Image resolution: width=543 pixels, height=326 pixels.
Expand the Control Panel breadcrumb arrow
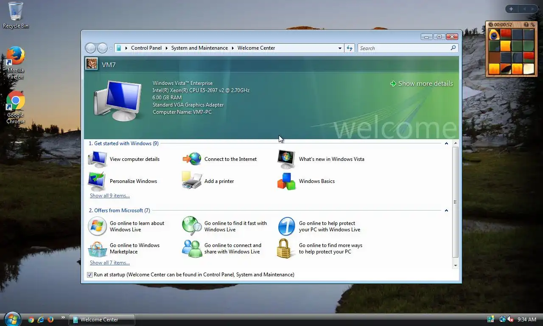(x=167, y=48)
